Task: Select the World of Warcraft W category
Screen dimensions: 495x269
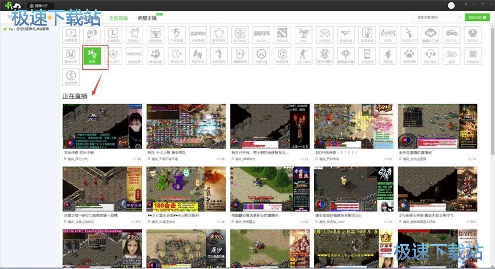Action: [71, 56]
